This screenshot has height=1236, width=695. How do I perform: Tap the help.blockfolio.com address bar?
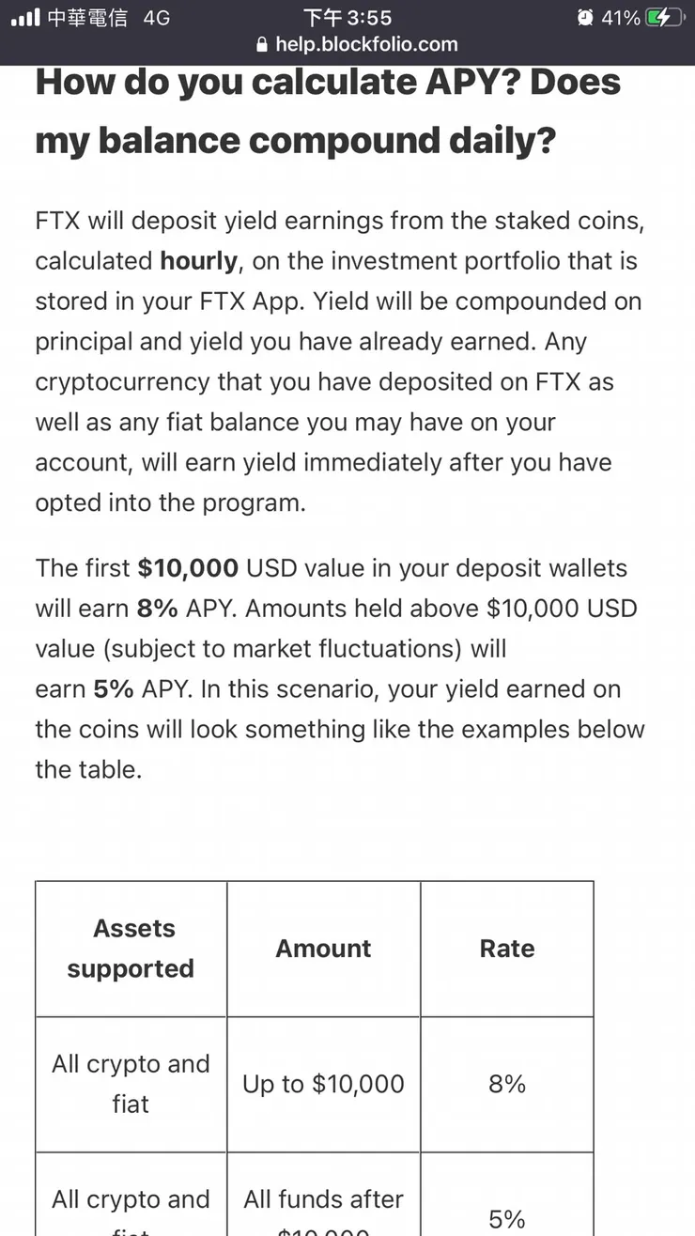[x=366, y=44]
